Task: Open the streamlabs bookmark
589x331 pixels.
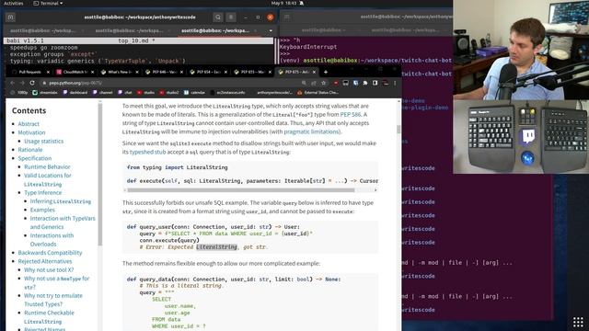Action: coord(45,92)
